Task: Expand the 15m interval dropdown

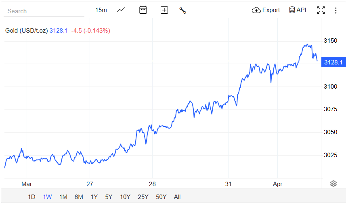Action: 101,10
